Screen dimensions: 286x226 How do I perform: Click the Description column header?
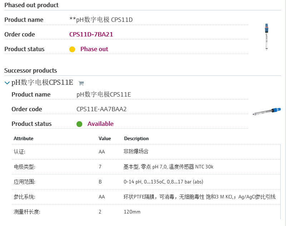pyautogui.click(x=136, y=138)
